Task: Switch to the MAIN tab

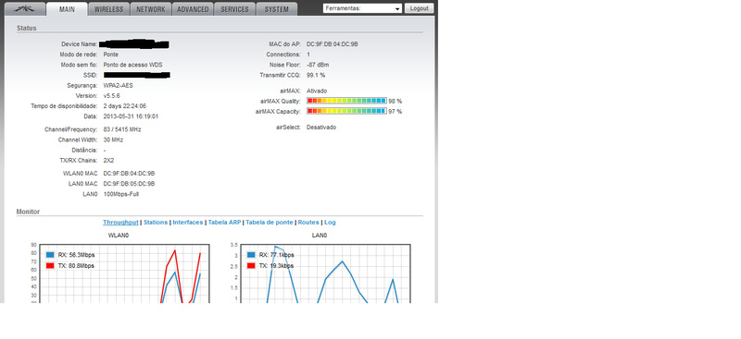Action: pos(67,9)
